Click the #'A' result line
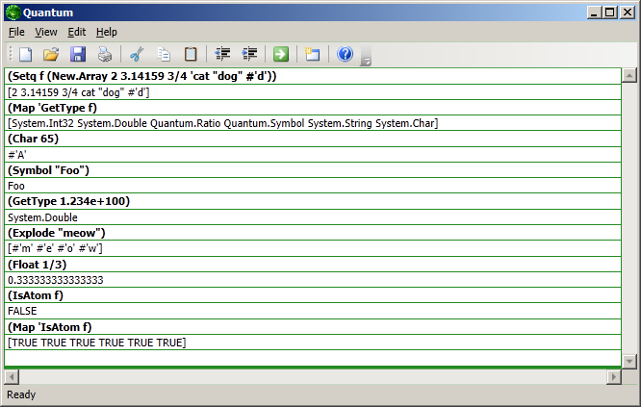This screenshot has width=641, height=407. (x=313, y=155)
